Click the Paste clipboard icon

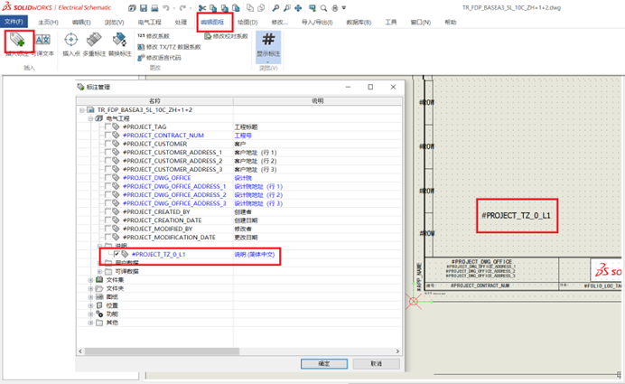coord(236,8)
